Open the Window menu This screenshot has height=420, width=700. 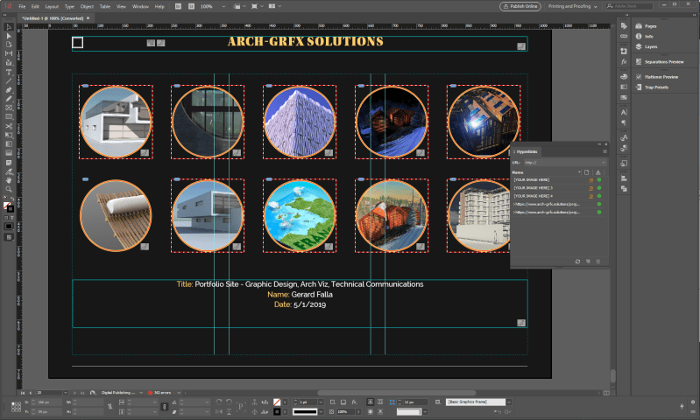[140, 7]
